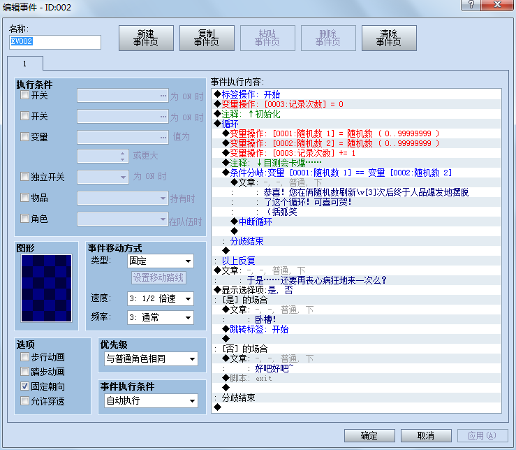Enable the 角色 condition checkbox
Screen dimensions: 516x450
click(x=24, y=219)
